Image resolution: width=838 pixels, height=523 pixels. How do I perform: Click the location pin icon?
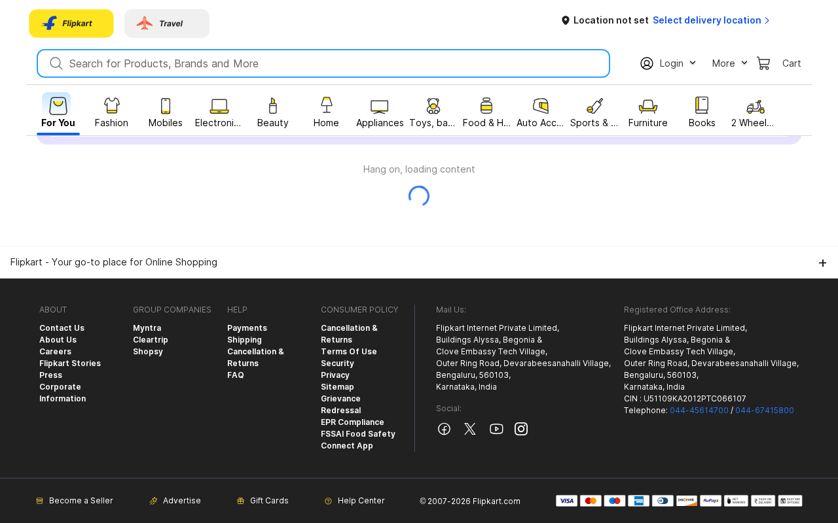[566, 20]
